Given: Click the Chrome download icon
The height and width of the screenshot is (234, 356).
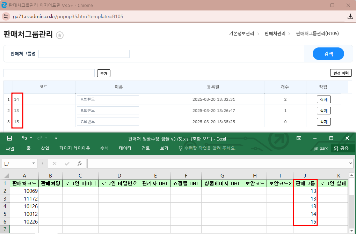Looking at the screenshot, I should (x=350, y=16).
